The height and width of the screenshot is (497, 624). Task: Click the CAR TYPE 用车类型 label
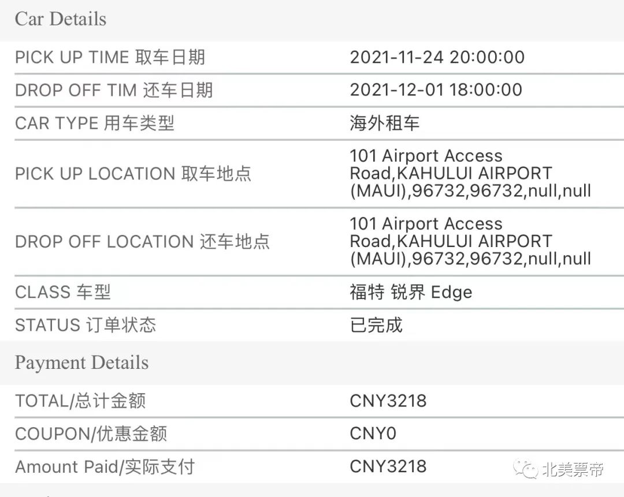click(x=95, y=123)
